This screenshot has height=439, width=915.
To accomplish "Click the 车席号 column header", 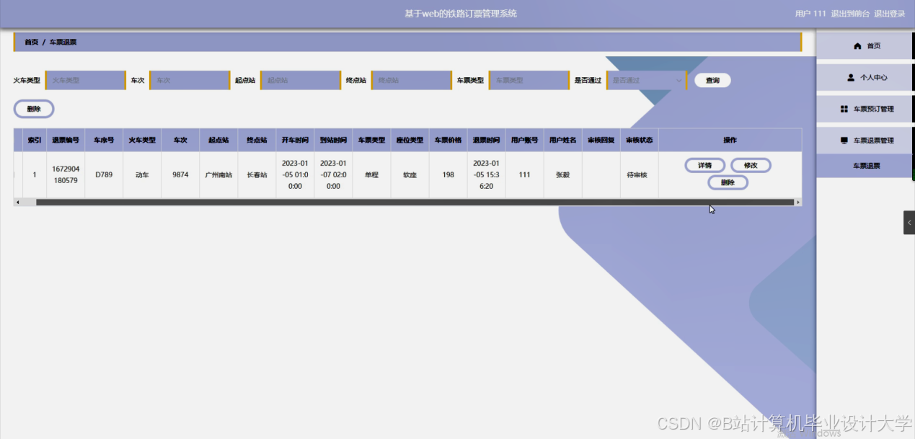I will click(104, 140).
